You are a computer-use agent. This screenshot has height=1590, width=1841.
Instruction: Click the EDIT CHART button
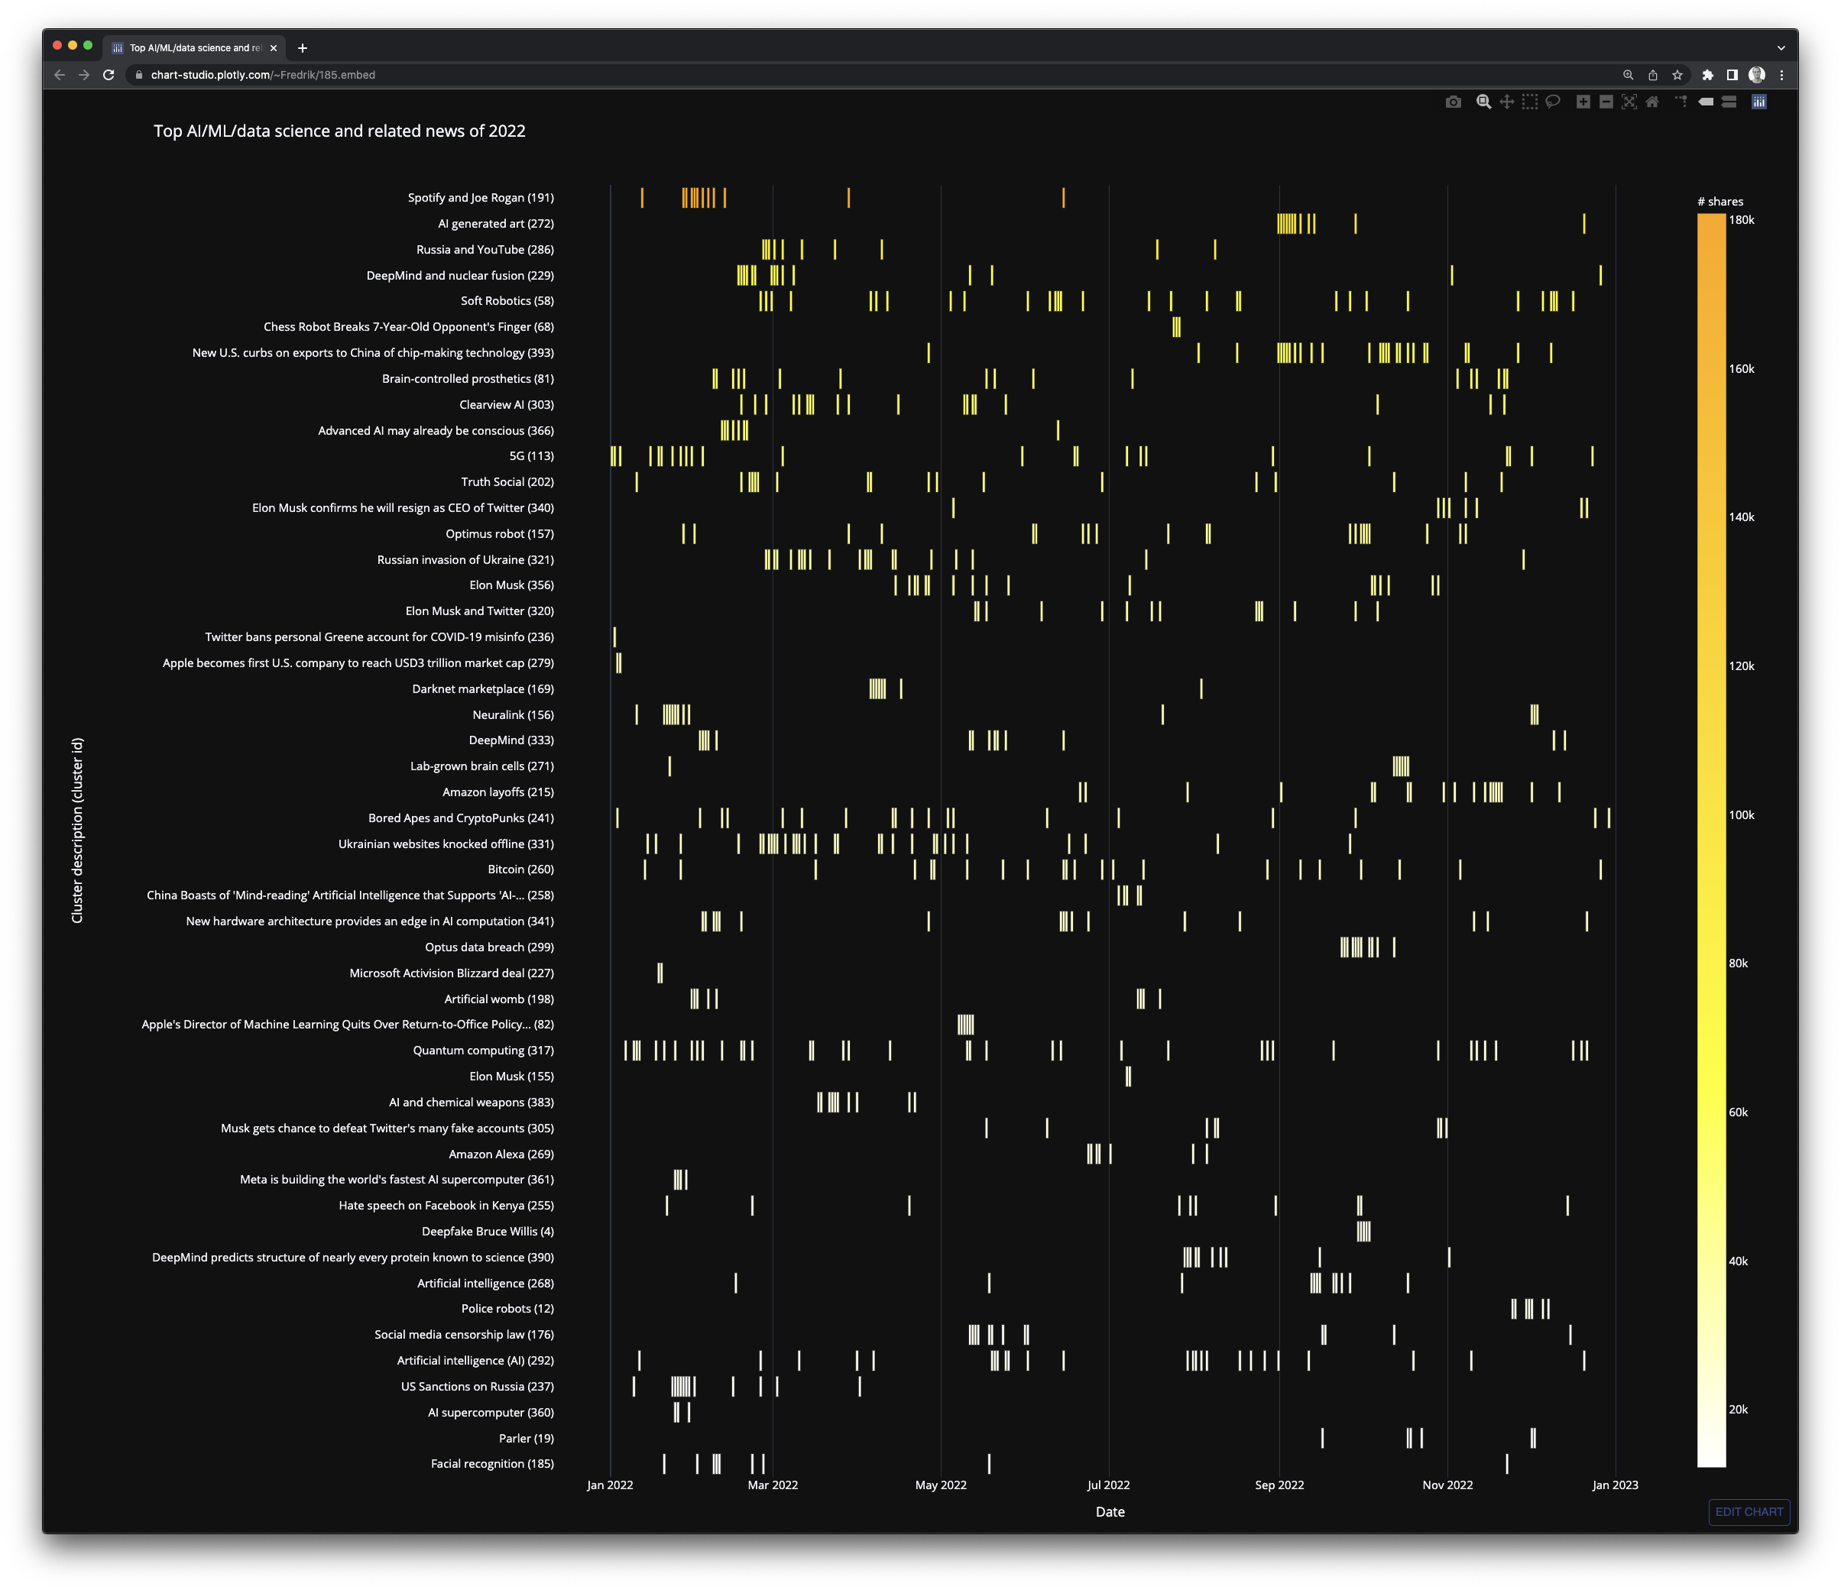1749,1512
